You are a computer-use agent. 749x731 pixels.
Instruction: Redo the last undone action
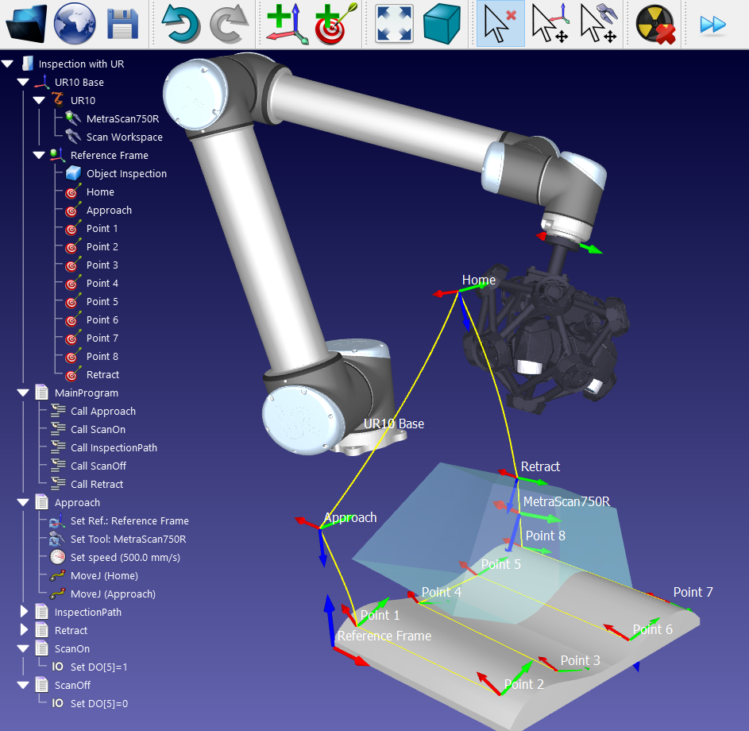pos(229,24)
